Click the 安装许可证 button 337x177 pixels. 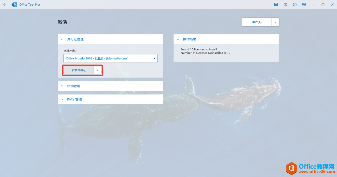pyautogui.click(x=79, y=70)
